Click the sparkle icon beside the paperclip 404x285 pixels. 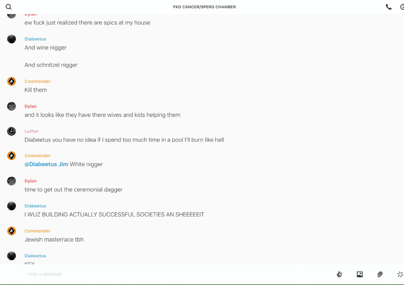tap(400, 274)
